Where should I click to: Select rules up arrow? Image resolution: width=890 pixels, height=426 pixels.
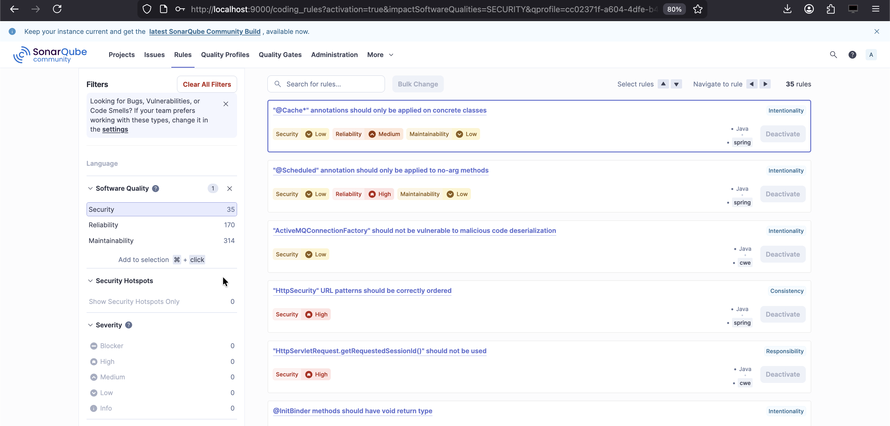coord(663,84)
